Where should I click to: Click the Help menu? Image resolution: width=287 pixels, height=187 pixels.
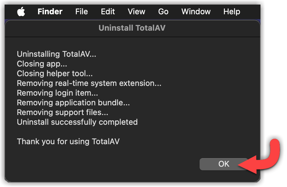pos(232,12)
